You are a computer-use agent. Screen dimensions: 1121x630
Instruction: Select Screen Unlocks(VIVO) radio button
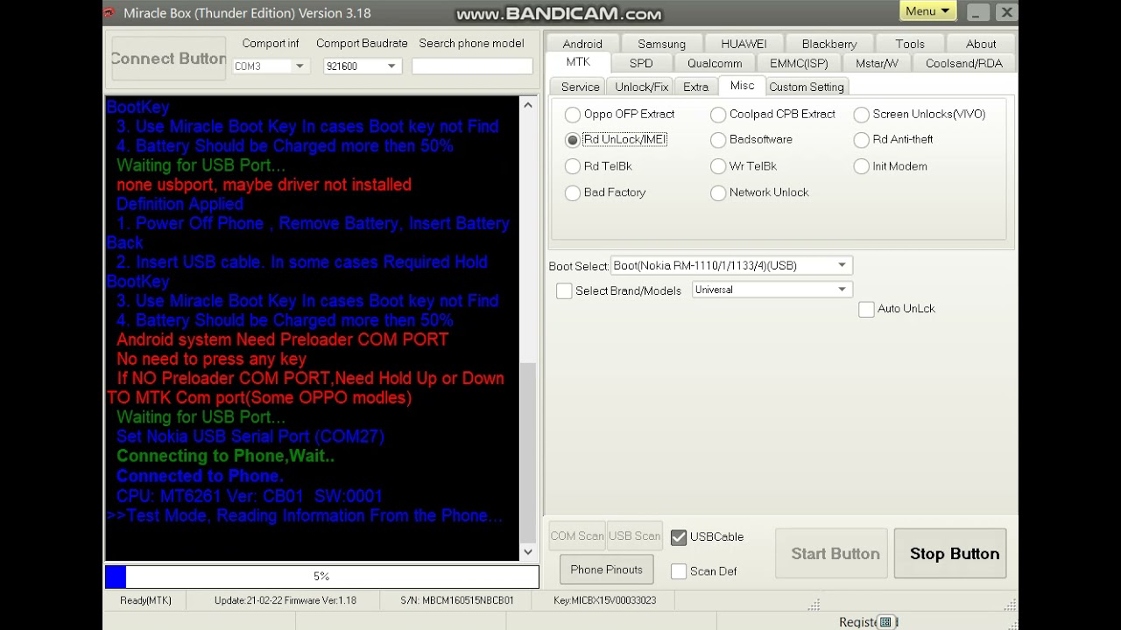tap(862, 115)
